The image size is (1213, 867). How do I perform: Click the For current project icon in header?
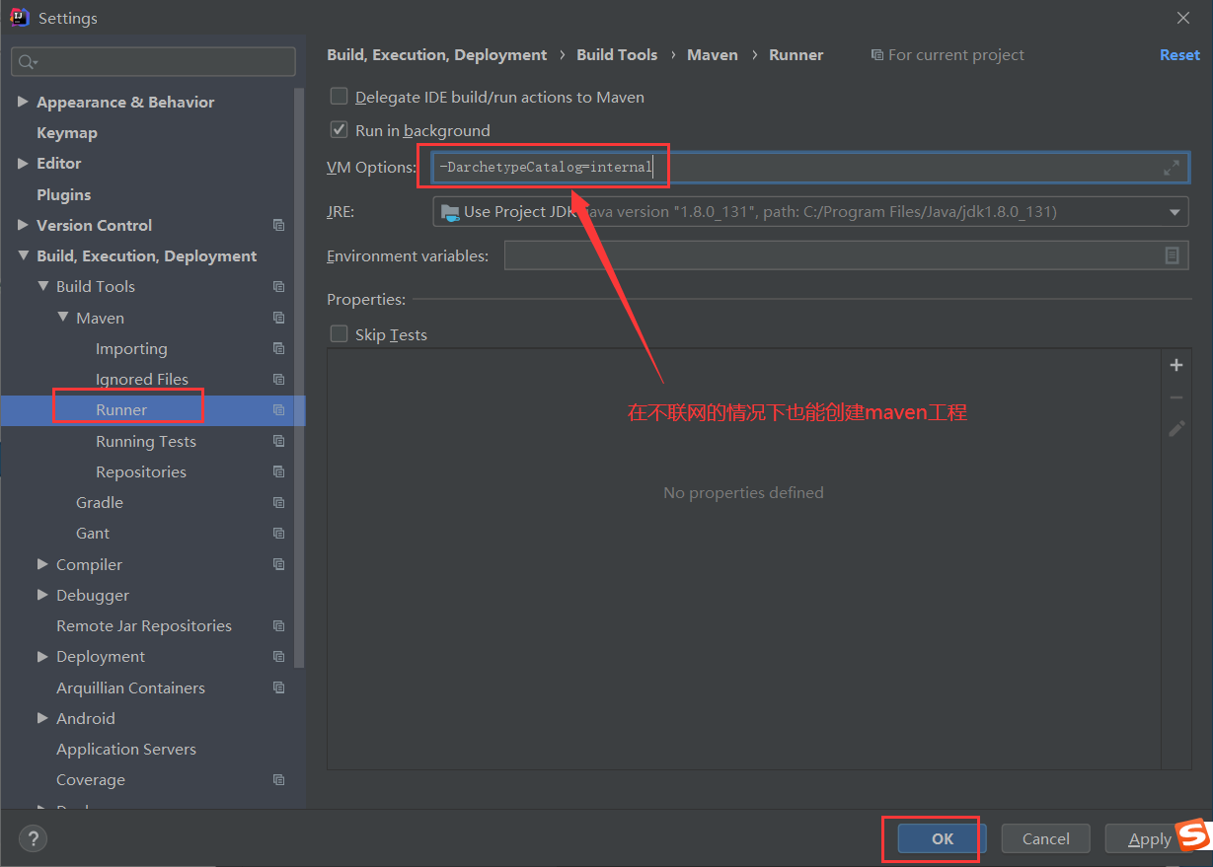pyautogui.click(x=876, y=55)
